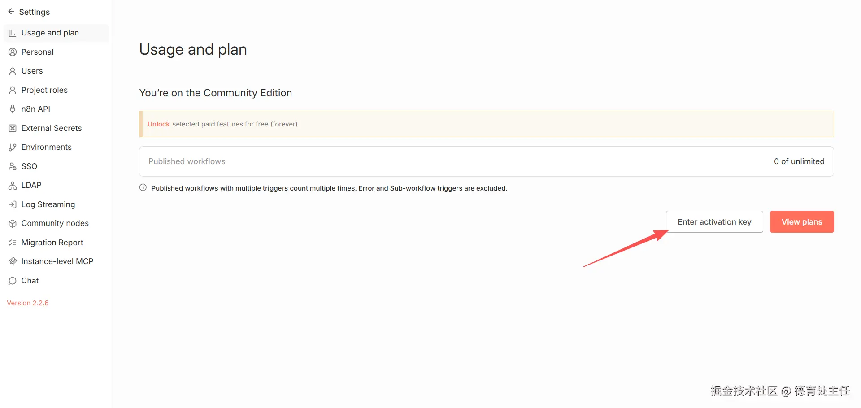Open Personal settings via its avatar icon

(13, 52)
